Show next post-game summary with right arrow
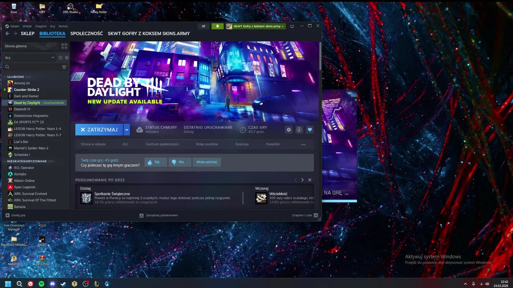Image resolution: width=513 pixels, height=288 pixels. coord(302,180)
